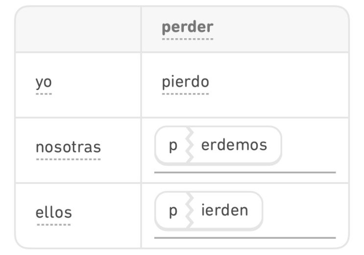This screenshot has width=364, height=255.
Task: Tap the dotted underline beneath "pierdo"
Action: 185,93
